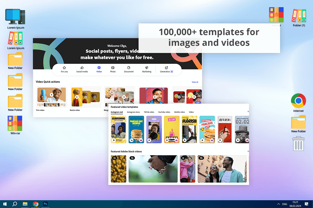This screenshot has height=208, width=313.
Task: Open the 02.02 groundhog template
Action: (x=242, y=129)
